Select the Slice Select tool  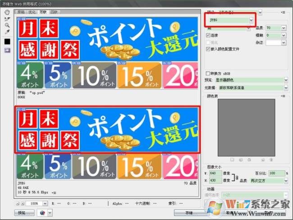7,19
